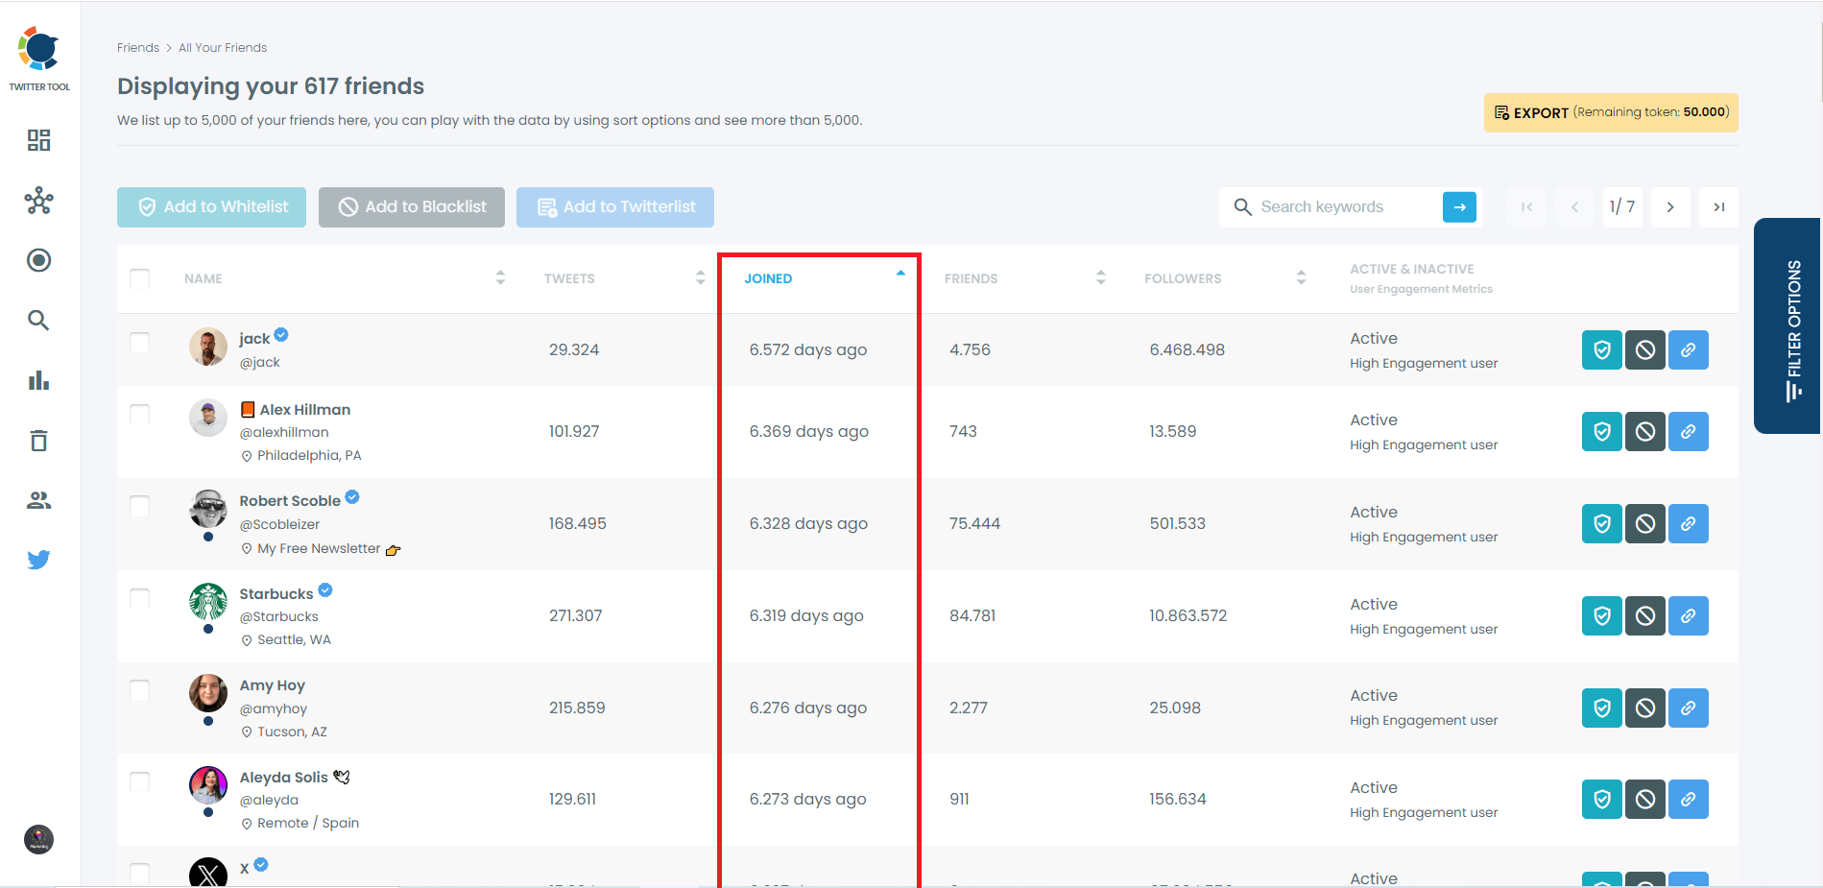This screenshot has height=888, width=1823.
Task: Open the user profile avatar at sidebar bottom
Action: point(38,840)
